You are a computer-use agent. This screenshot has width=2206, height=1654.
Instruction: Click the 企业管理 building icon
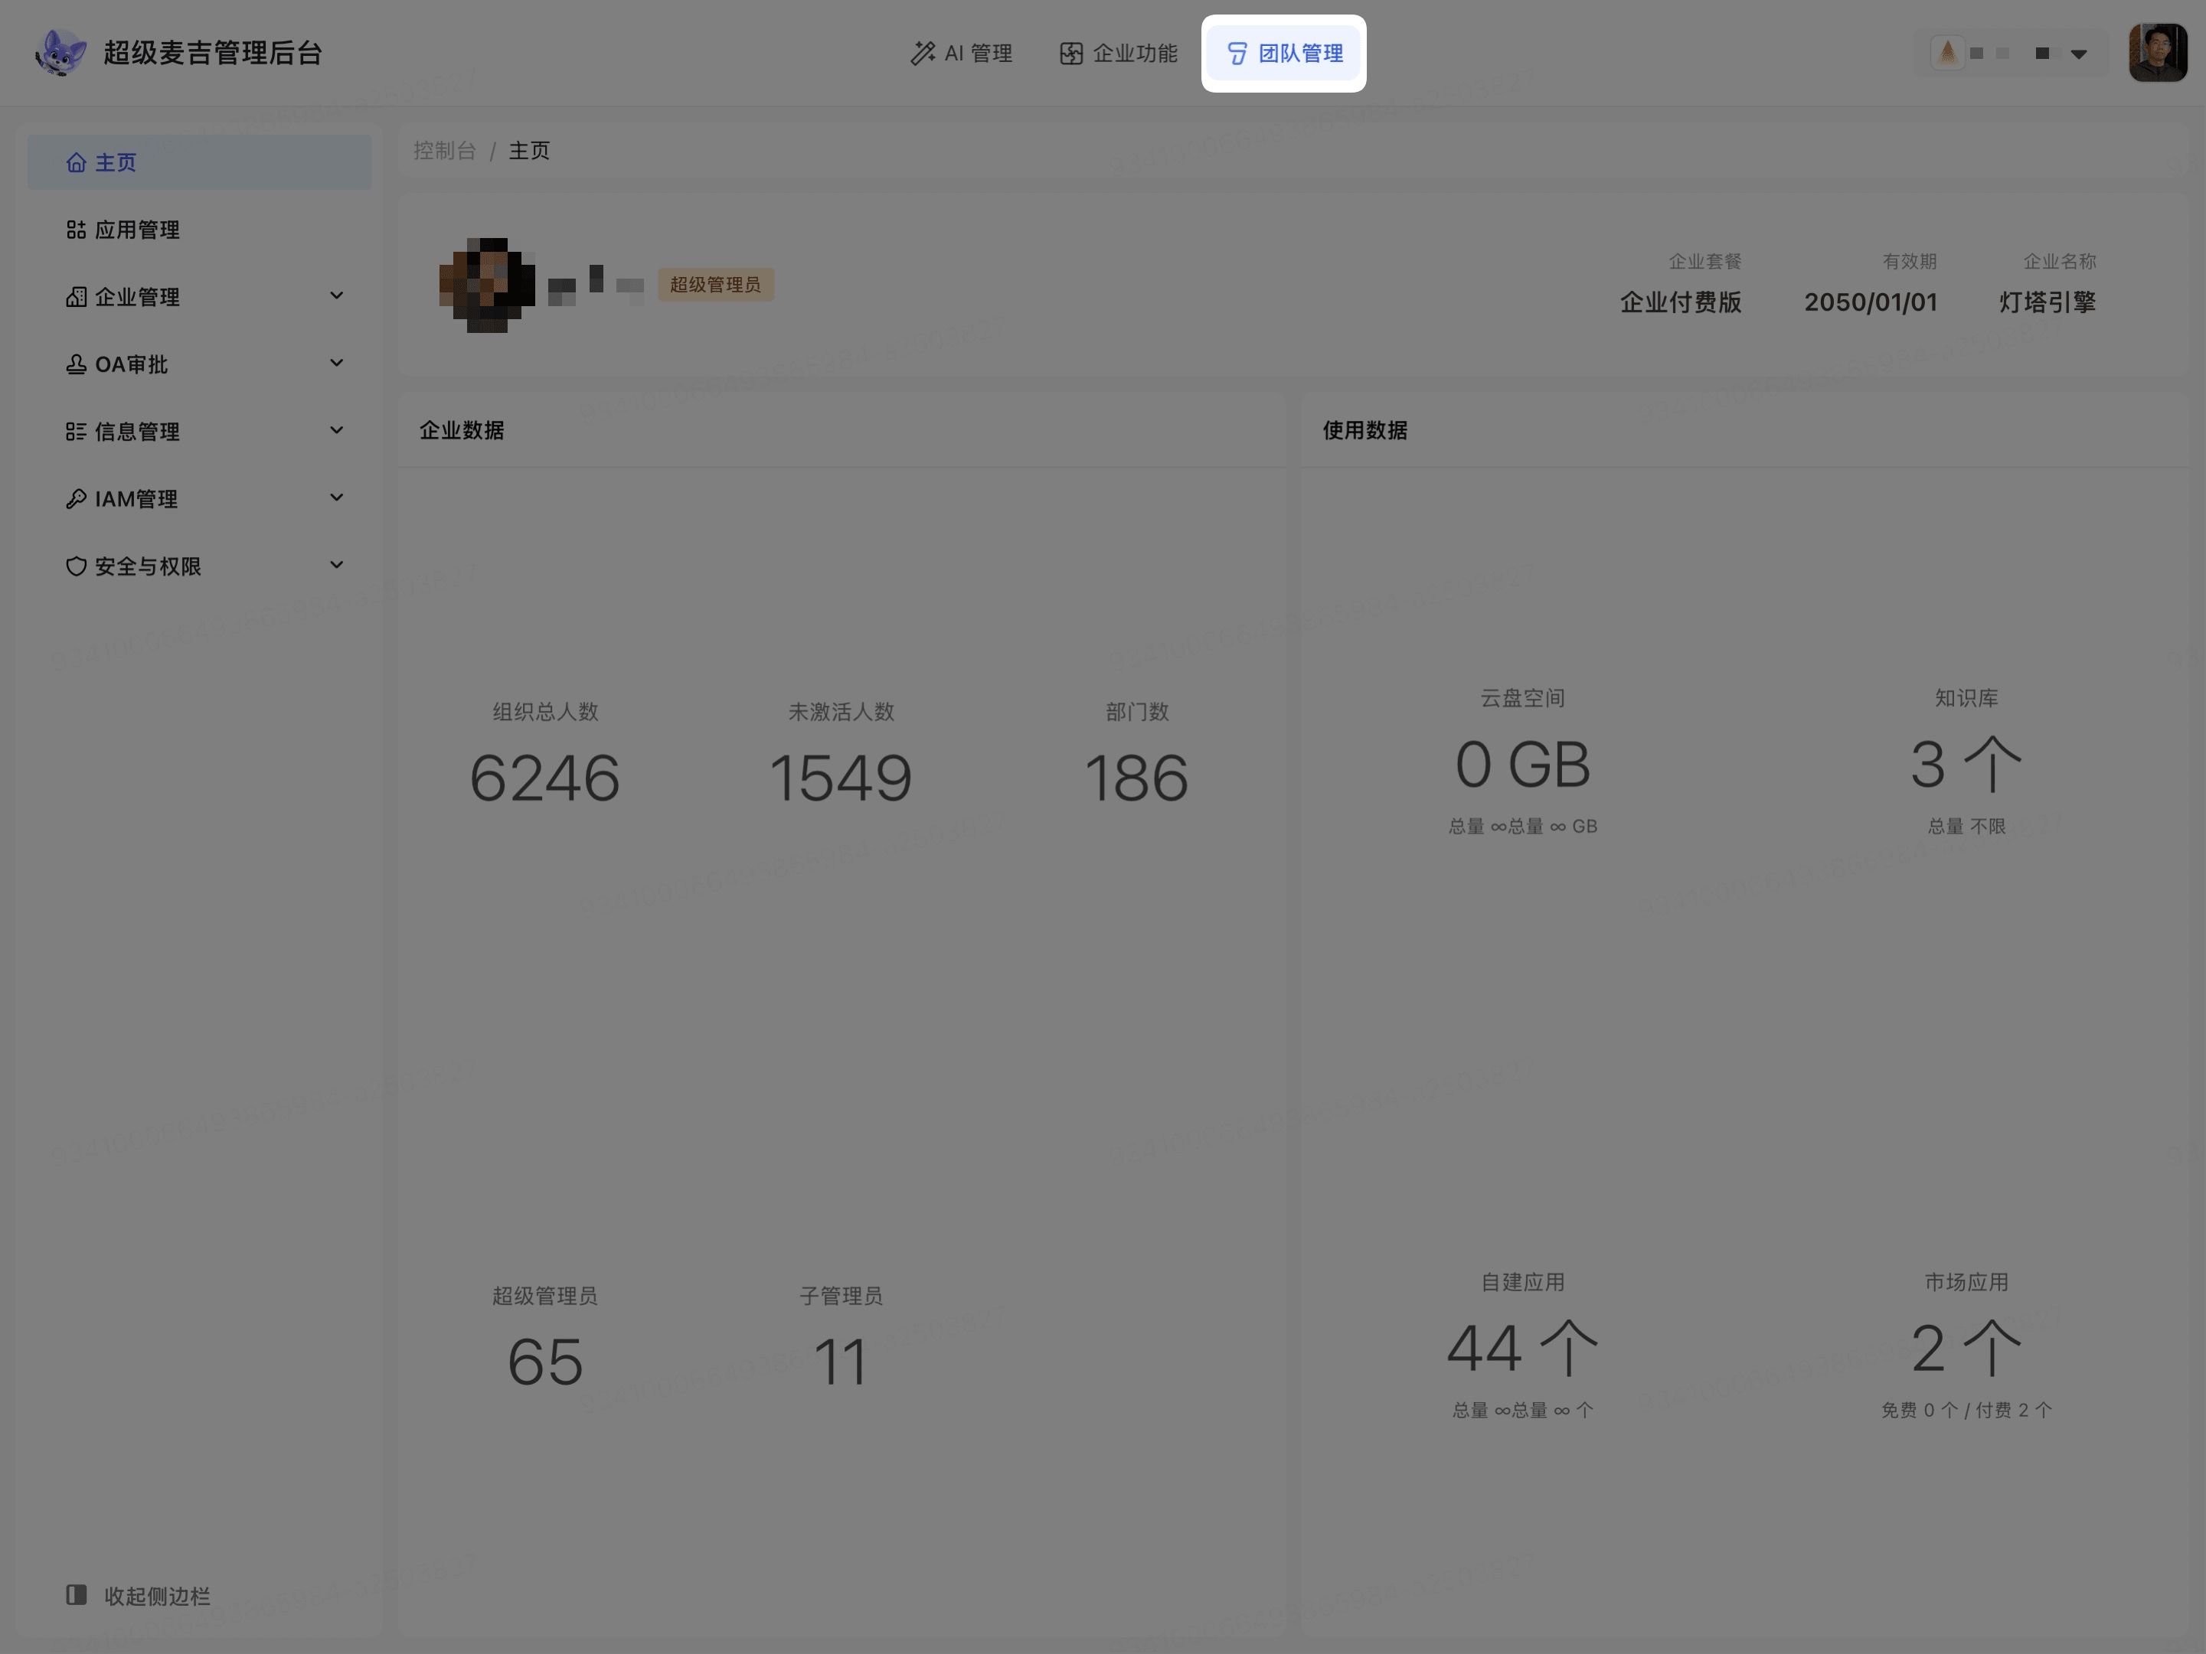click(x=76, y=297)
